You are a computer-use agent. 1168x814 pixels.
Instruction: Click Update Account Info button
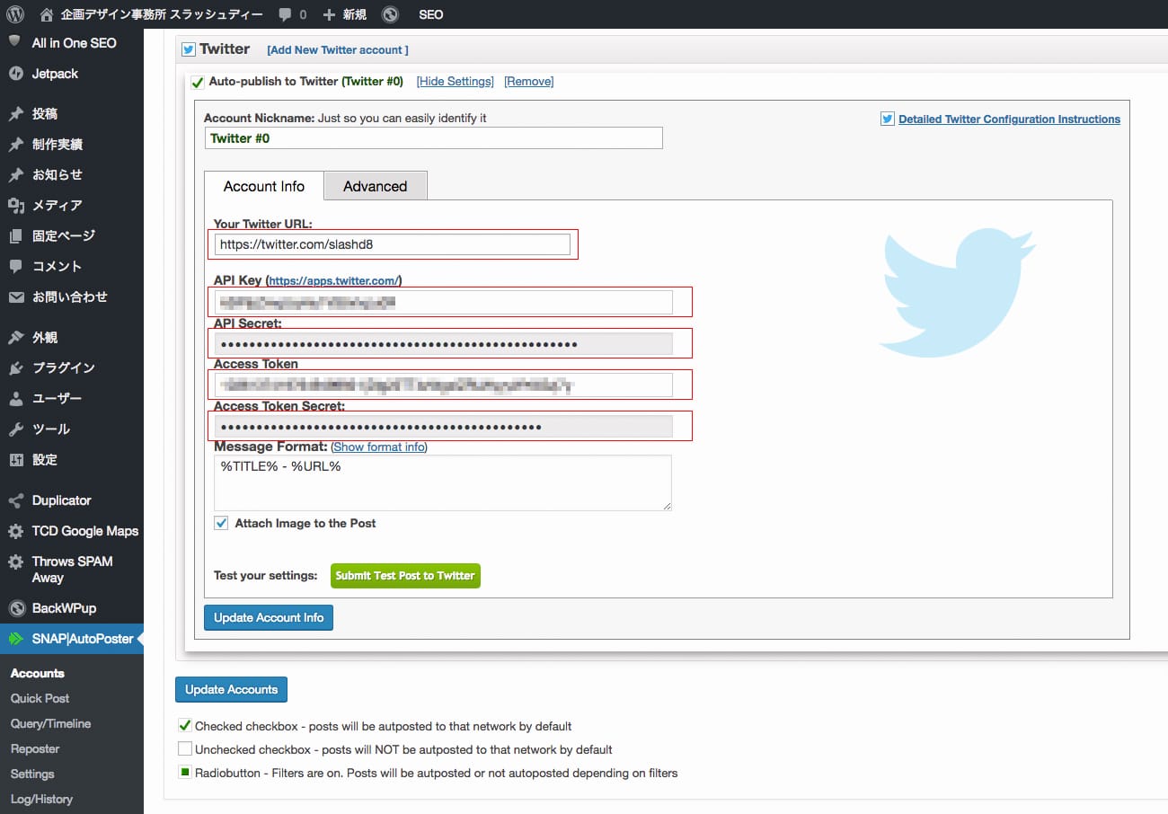tap(269, 617)
